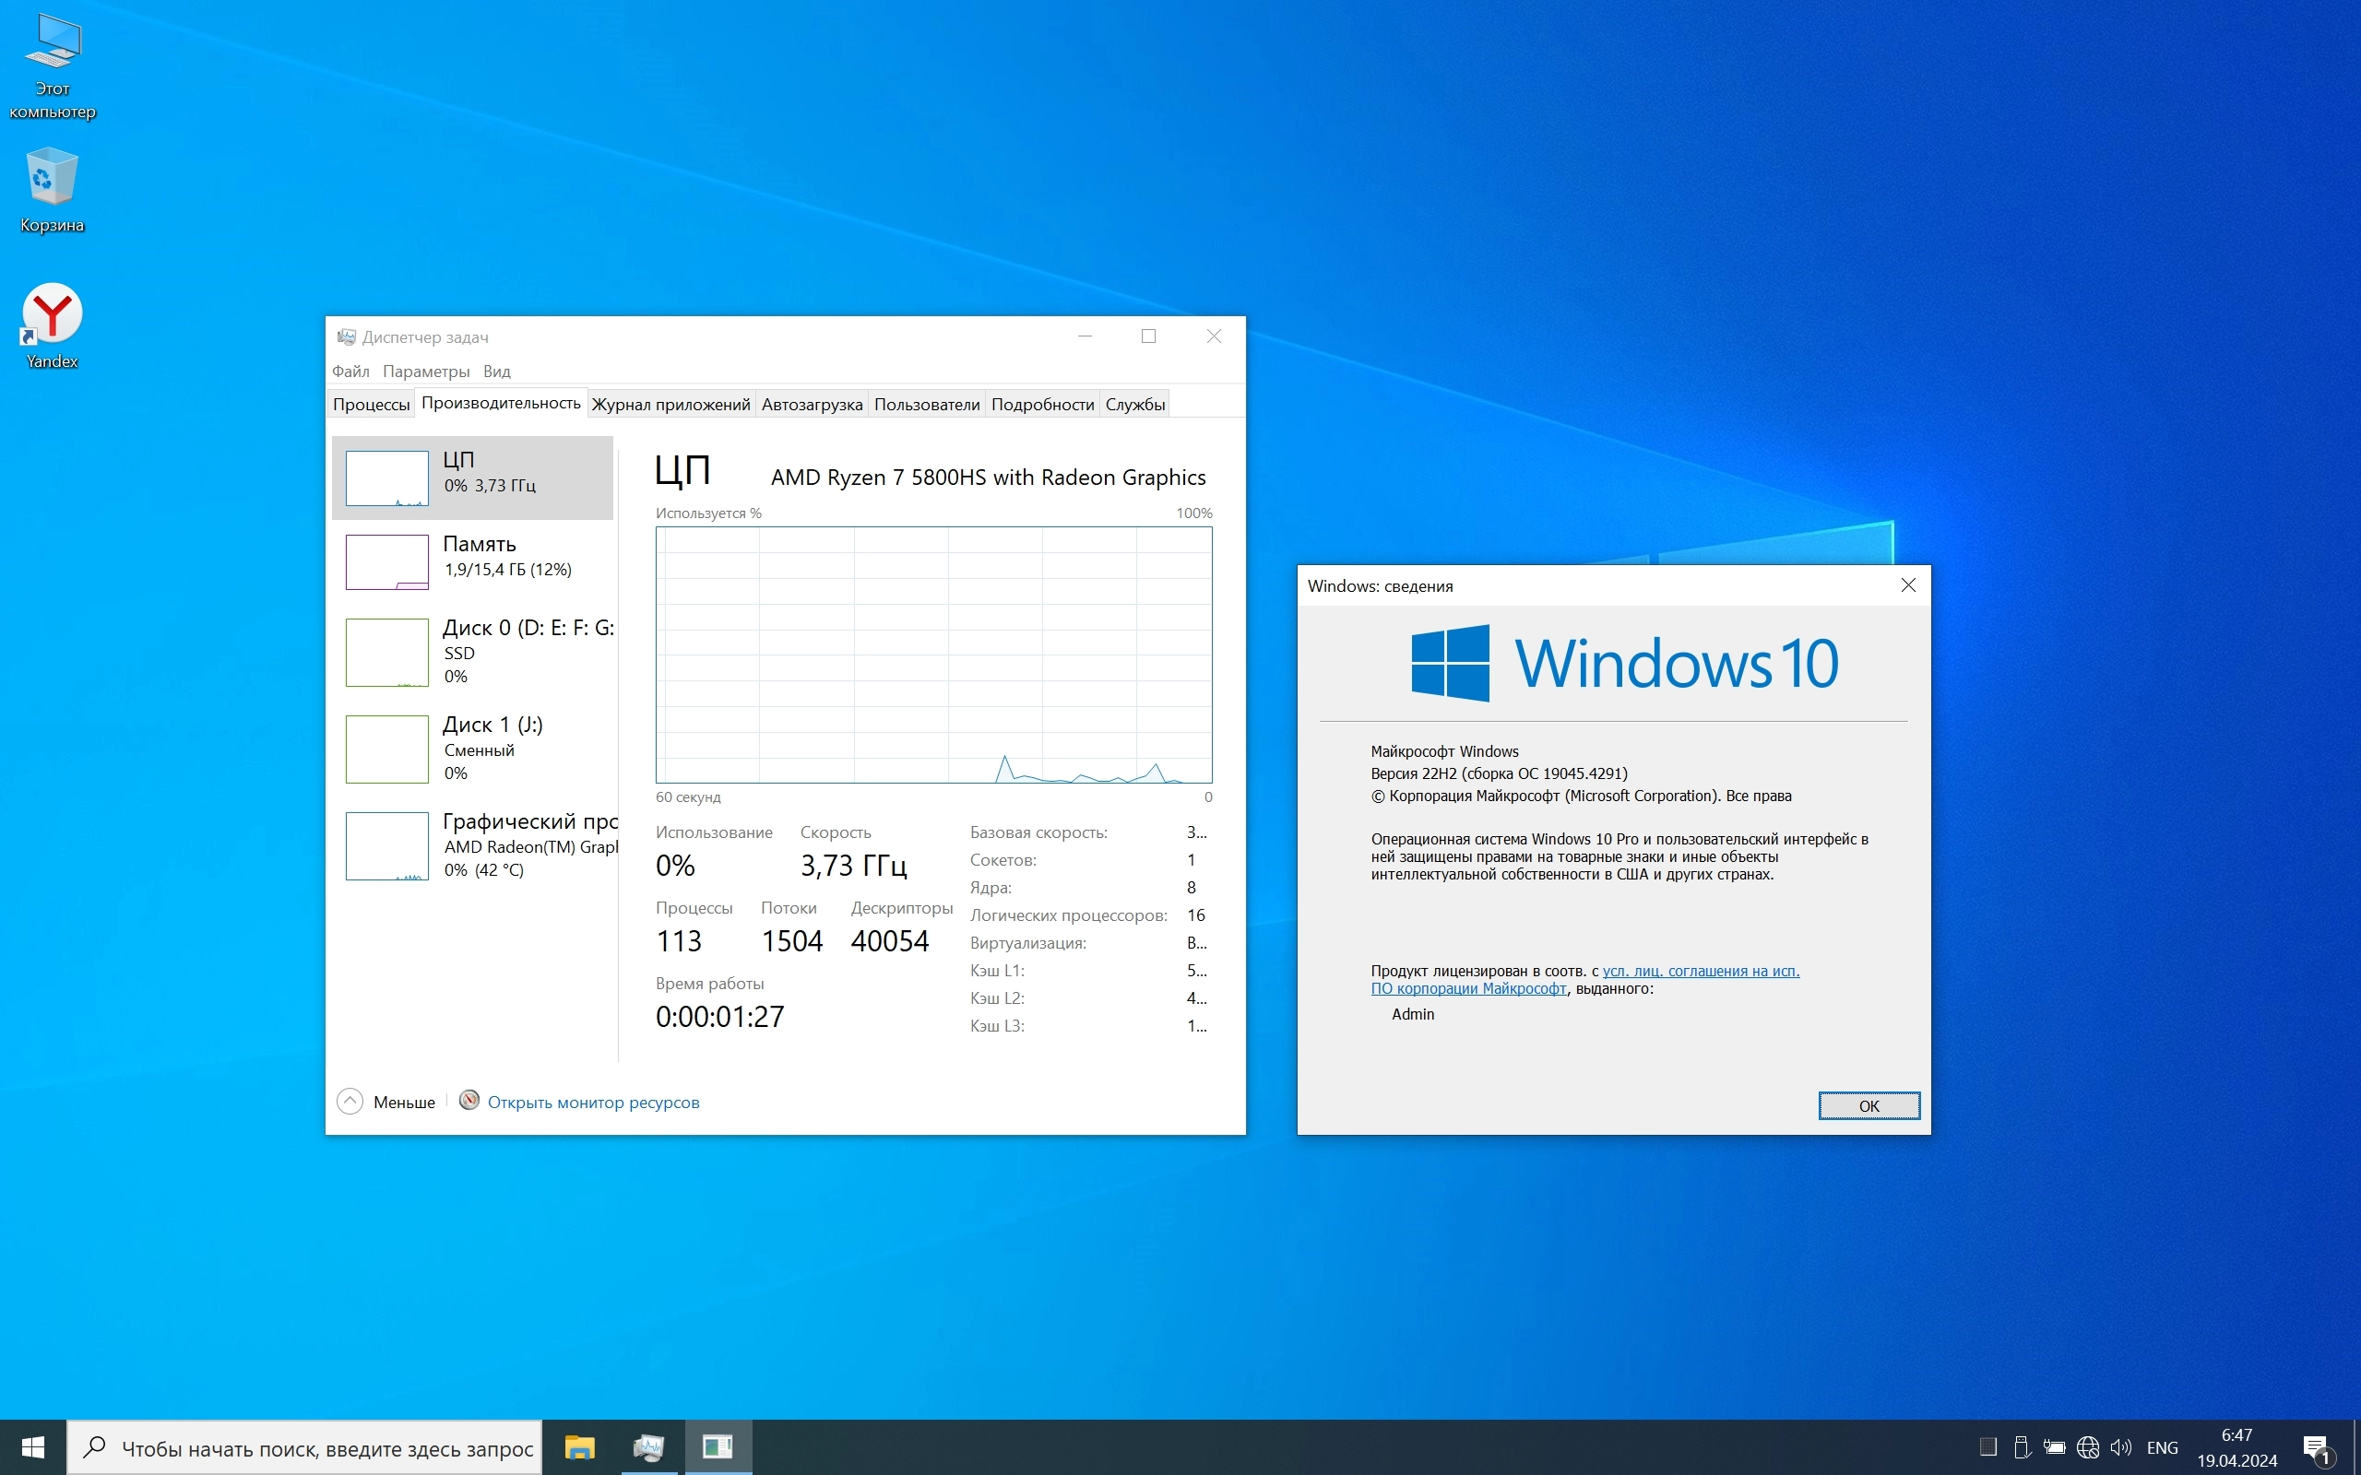
Task: Open the Вид menu
Action: point(496,372)
